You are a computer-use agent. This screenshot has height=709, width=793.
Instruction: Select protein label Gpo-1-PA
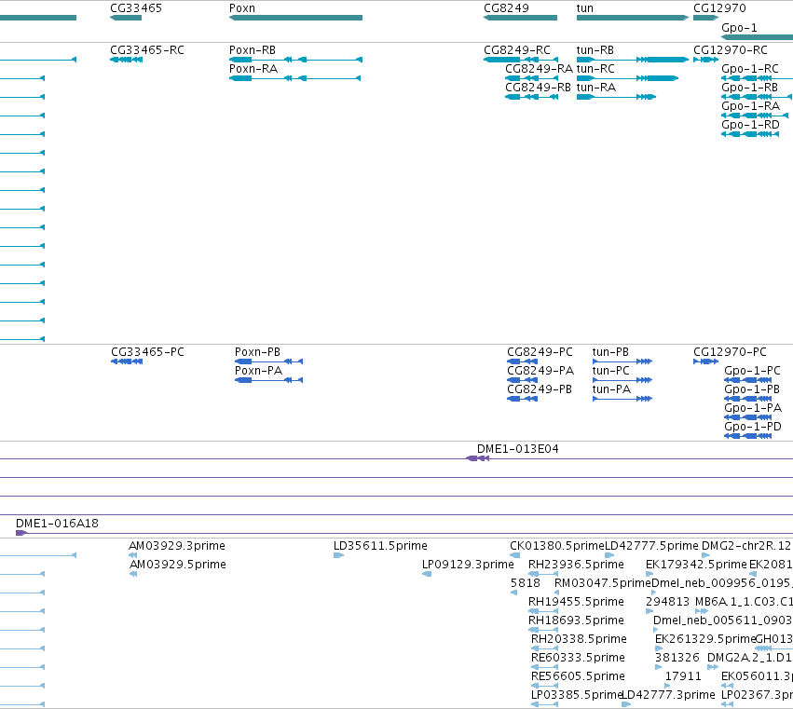point(753,408)
